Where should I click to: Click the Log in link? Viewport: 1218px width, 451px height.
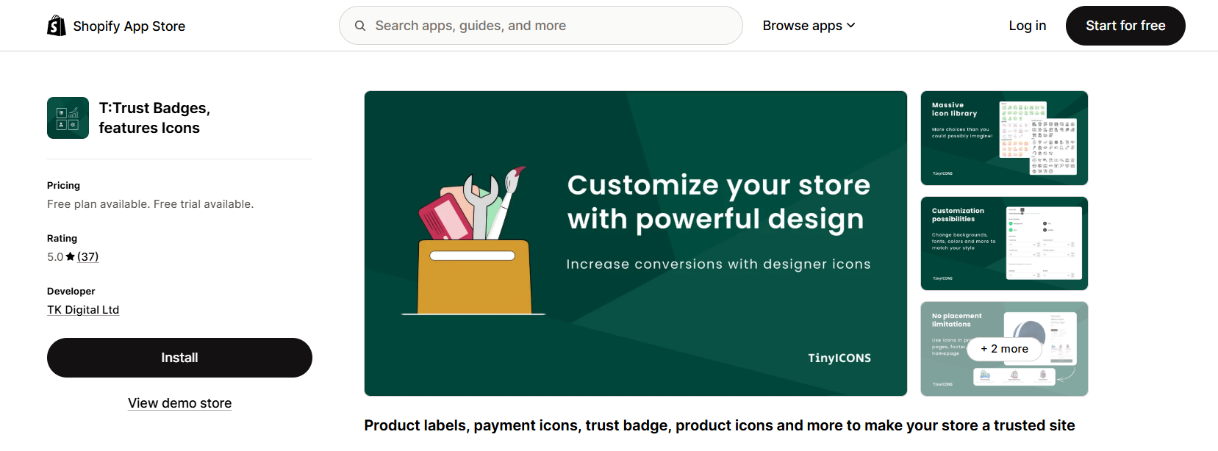click(x=1027, y=26)
